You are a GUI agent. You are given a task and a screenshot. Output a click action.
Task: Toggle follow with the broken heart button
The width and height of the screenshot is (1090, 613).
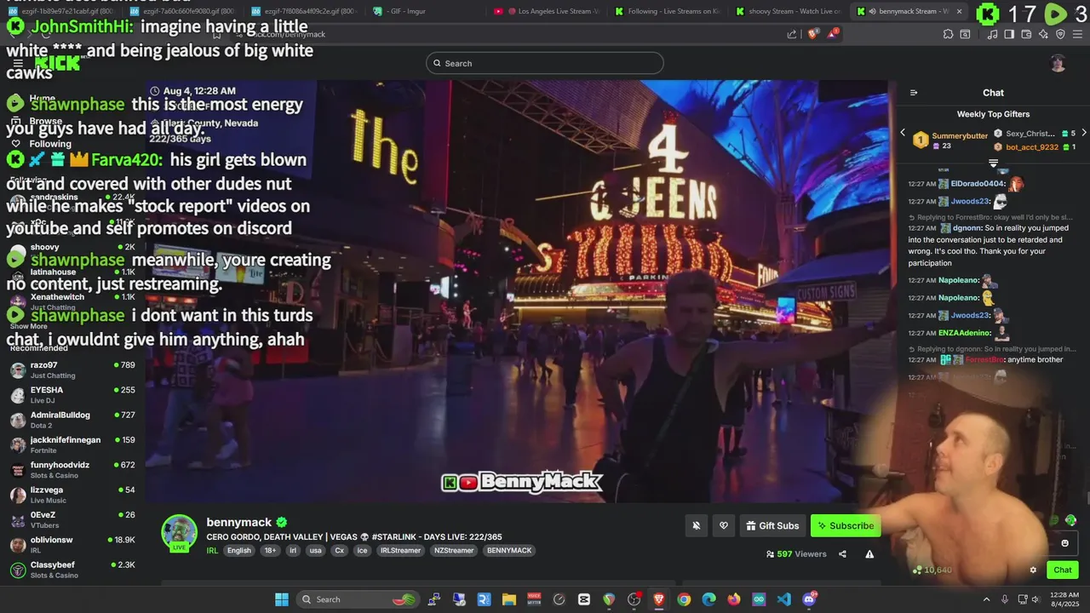click(723, 526)
